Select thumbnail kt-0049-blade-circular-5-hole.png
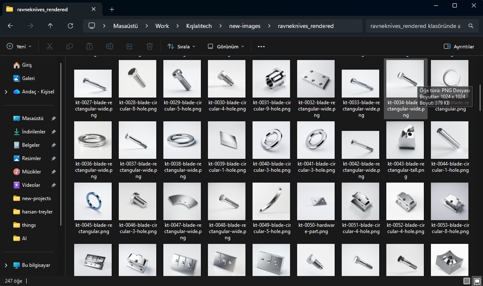The image size is (483, 286). pyautogui.click(x=271, y=201)
